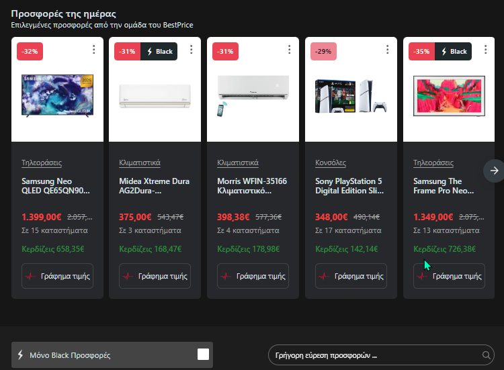Open the Κονσόλες category link
504x370 pixels.
click(x=331, y=163)
